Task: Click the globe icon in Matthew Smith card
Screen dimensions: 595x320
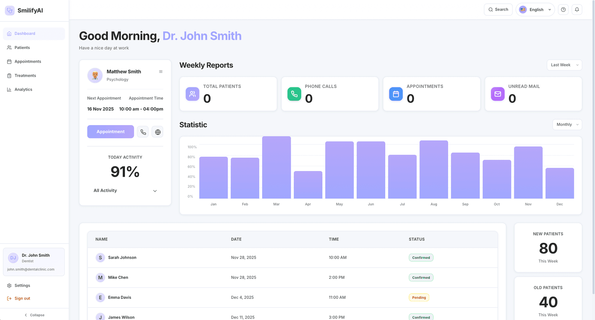Action: pos(158,132)
